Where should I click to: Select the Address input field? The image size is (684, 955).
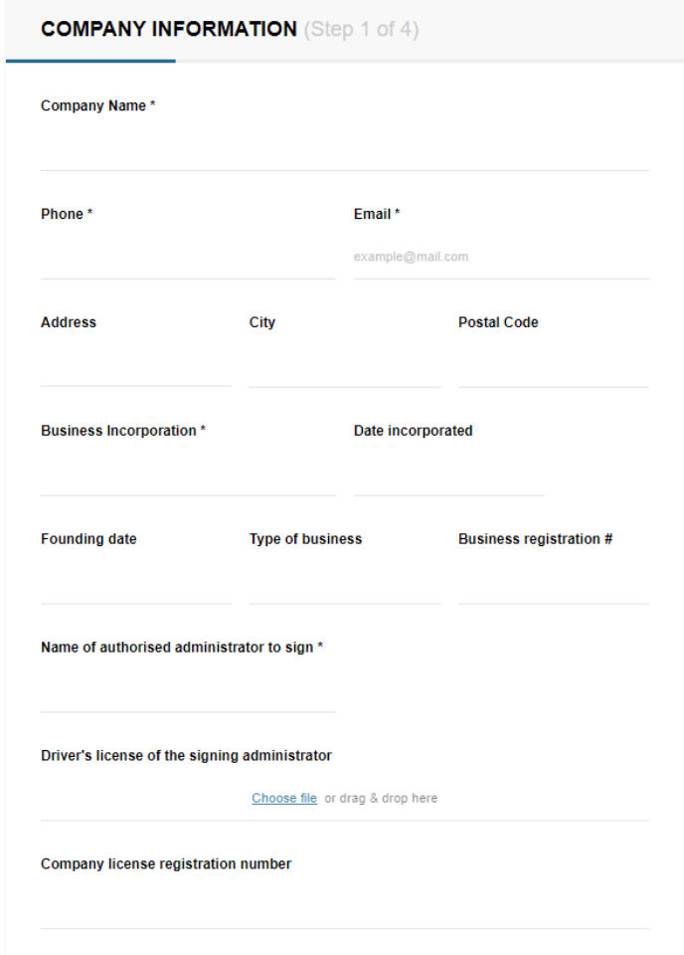(x=136, y=366)
